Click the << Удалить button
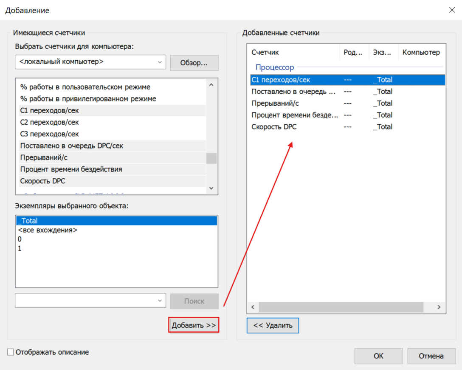 (273, 325)
